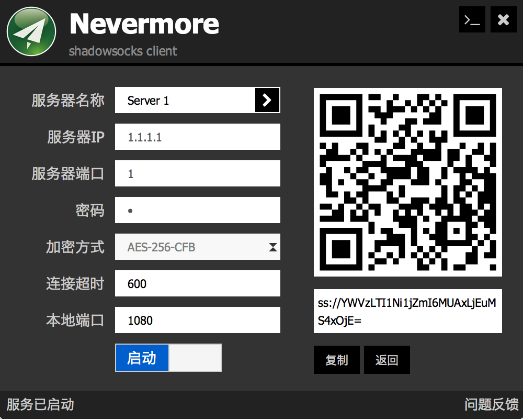Open the console terminal icon
This screenshot has width=523, height=419.
[472, 20]
